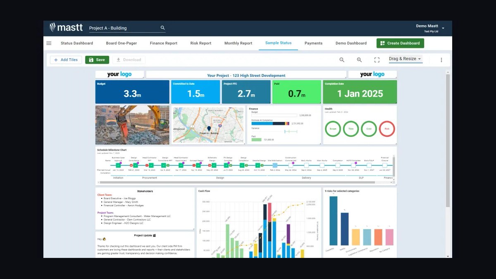Screen dimensions: 496x279
Task: Click the Add Tiles button
Action: pos(66,60)
